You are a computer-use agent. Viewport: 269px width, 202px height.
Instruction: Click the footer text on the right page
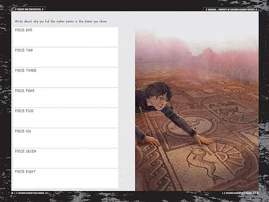pos(240,193)
